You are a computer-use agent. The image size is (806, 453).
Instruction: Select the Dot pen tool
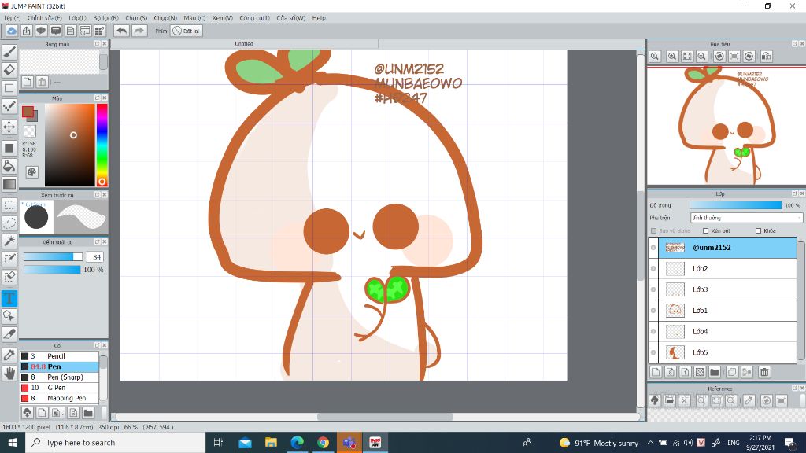(x=9, y=107)
